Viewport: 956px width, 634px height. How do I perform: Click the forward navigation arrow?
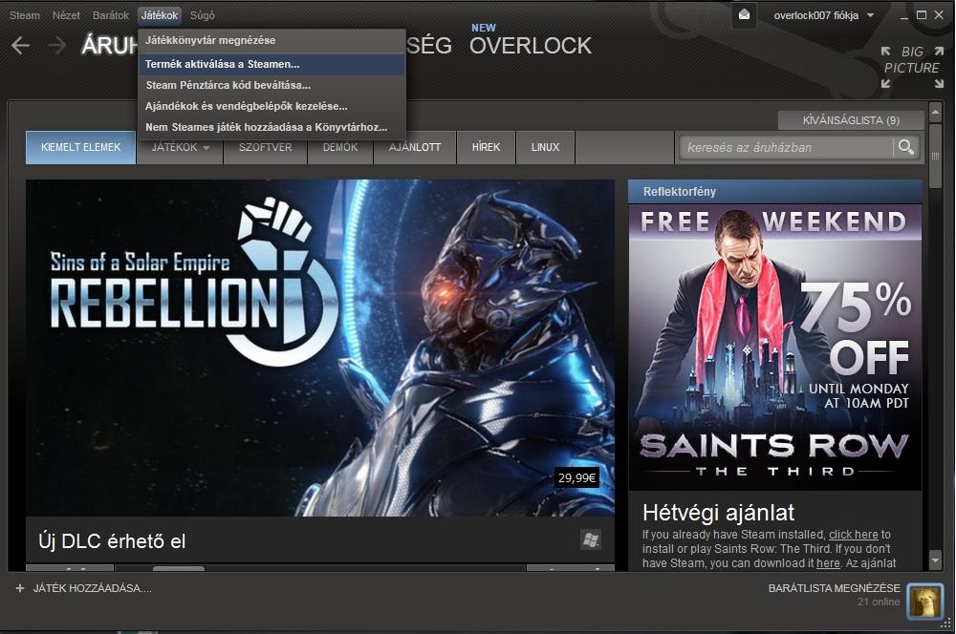coord(56,46)
